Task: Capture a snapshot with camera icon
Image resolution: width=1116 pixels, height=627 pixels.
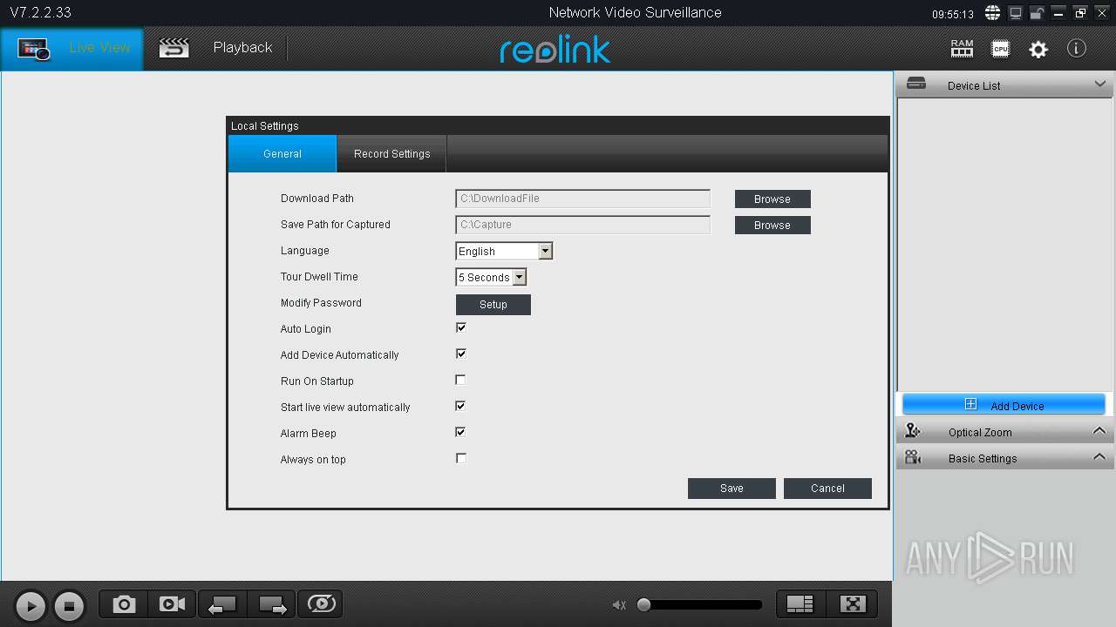Action: (x=124, y=604)
